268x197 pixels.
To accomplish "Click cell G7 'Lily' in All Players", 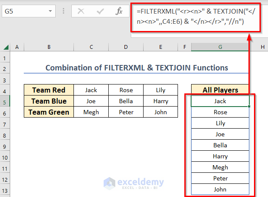I will (220, 123).
